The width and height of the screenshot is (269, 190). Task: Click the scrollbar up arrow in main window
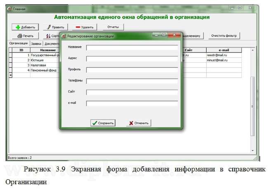(x=252, y=50)
